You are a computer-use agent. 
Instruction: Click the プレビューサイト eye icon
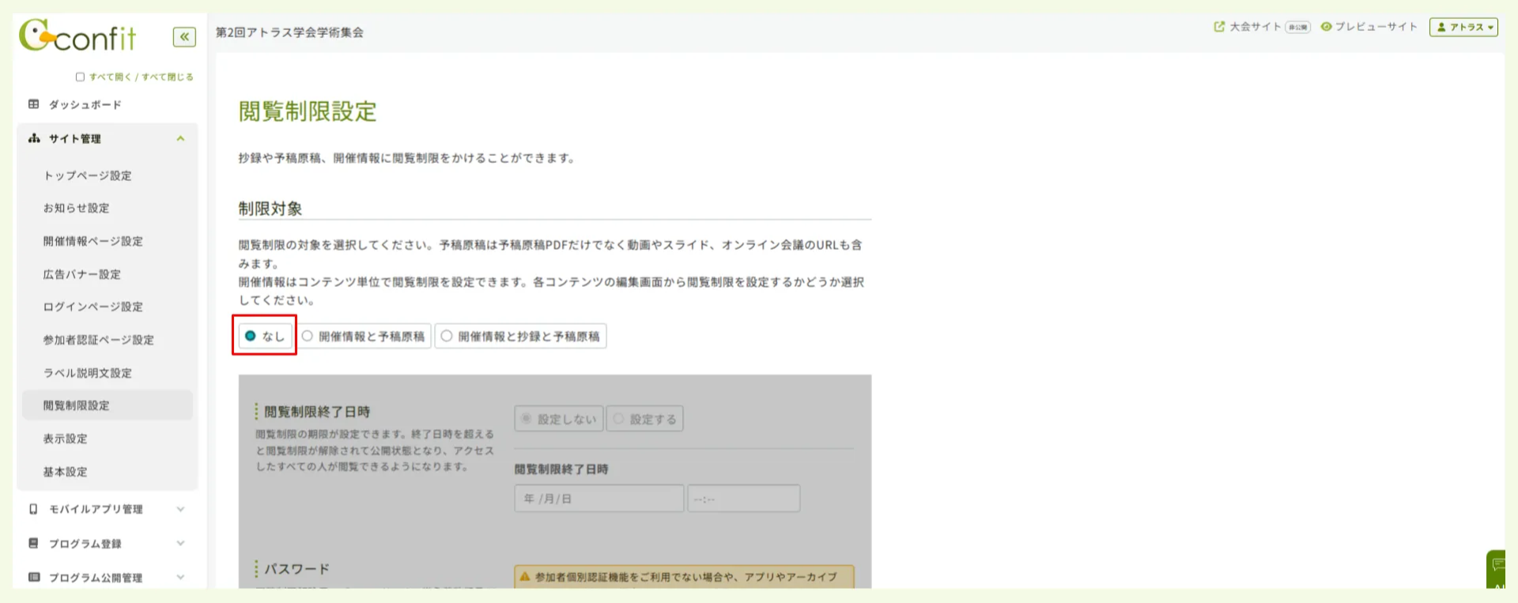tap(1326, 27)
